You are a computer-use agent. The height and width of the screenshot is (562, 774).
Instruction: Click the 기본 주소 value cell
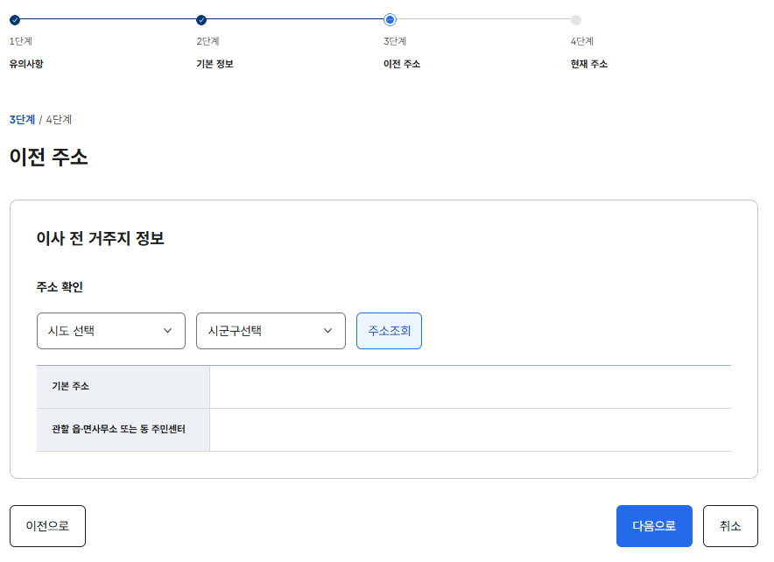click(x=470, y=387)
